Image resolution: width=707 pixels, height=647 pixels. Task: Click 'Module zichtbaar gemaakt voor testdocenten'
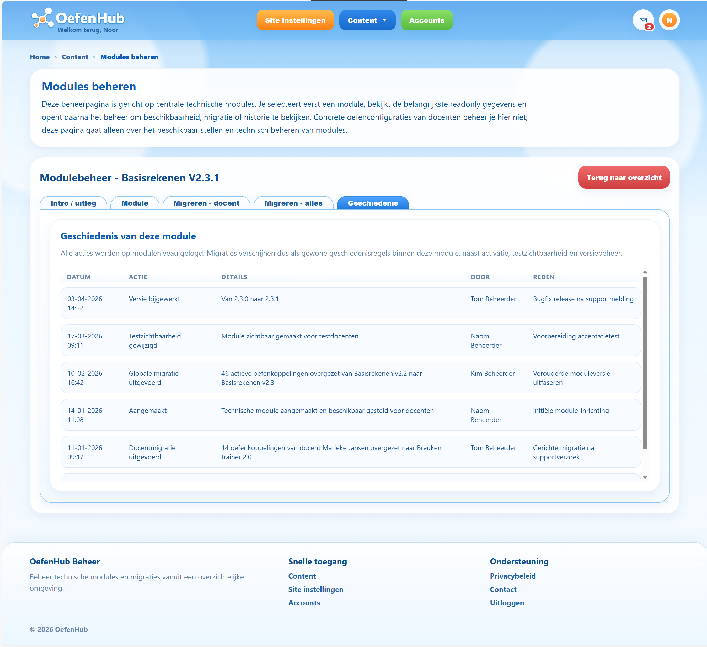click(290, 336)
